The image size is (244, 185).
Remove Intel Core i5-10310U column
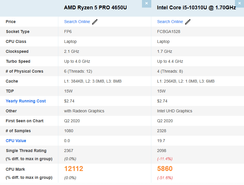pyautogui.click(x=240, y=4)
